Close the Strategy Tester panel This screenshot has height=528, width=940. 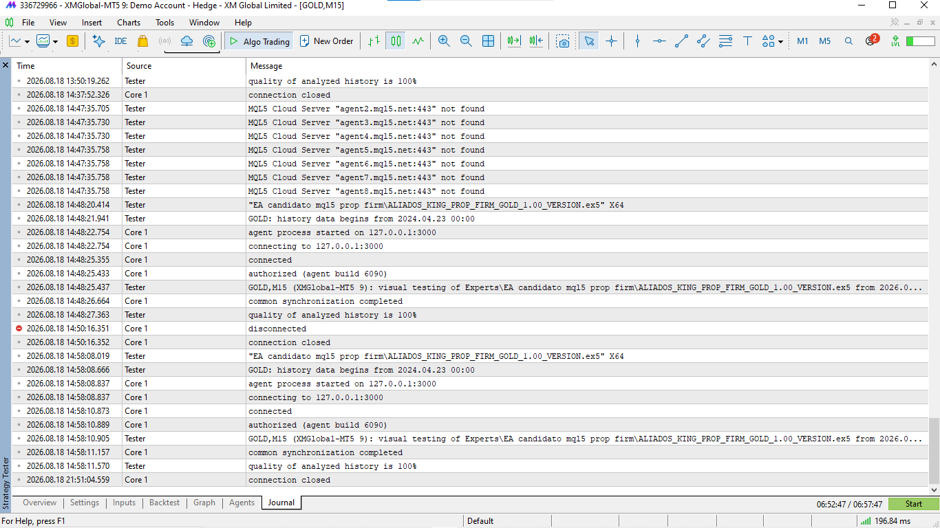6,65
